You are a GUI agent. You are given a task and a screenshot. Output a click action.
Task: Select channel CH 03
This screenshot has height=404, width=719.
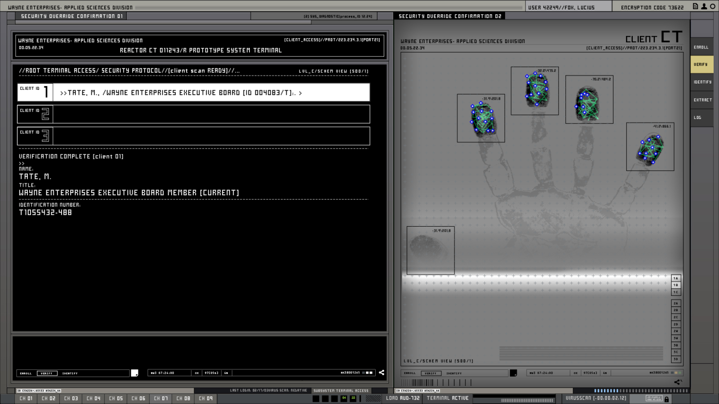71,399
